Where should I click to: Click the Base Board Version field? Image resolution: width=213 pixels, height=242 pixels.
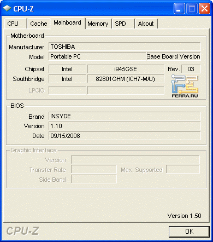[x=174, y=56]
